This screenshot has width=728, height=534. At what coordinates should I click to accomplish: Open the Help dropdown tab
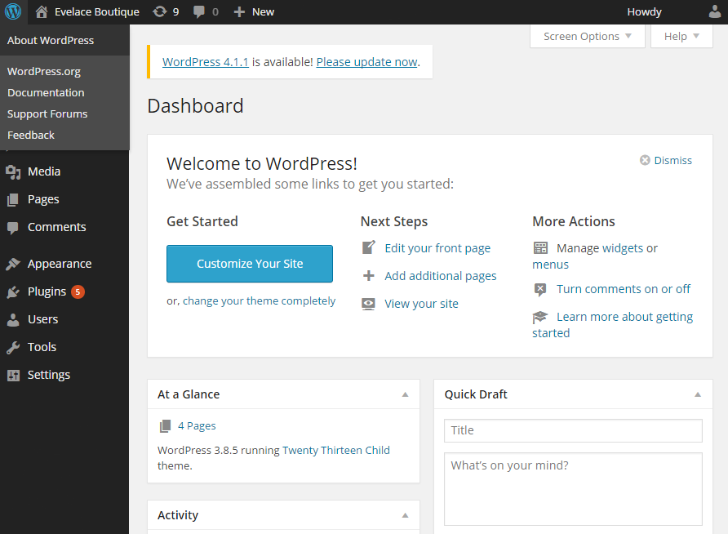pyautogui.click(x=681, y=36)
